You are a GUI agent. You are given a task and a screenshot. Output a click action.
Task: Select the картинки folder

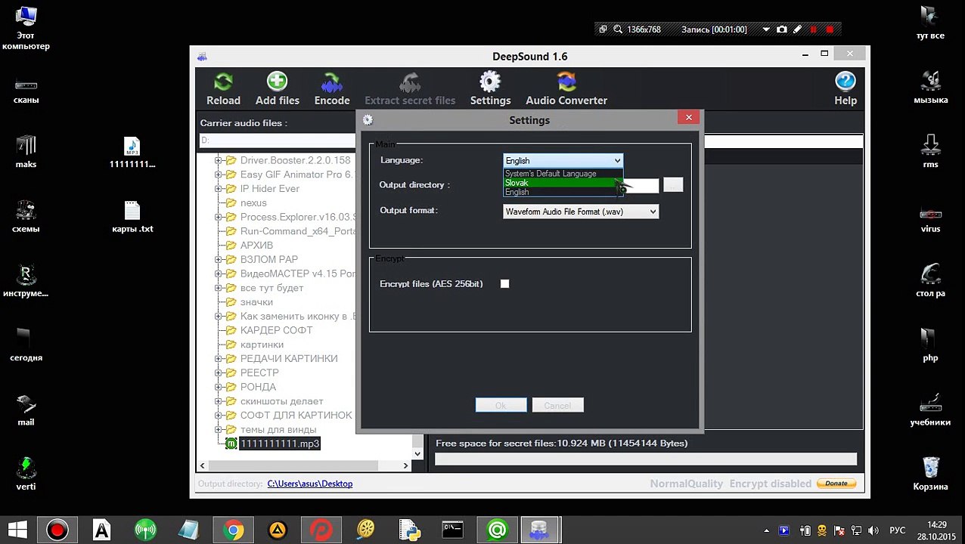262,345
